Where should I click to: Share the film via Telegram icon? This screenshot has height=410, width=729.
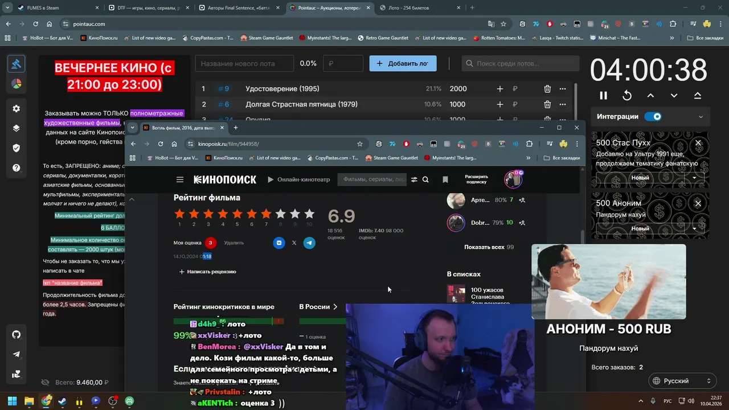pyautogui.click(x=309, y=243)
